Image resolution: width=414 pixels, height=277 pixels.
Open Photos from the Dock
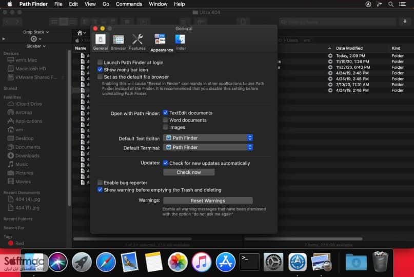[x=178, y=262]
